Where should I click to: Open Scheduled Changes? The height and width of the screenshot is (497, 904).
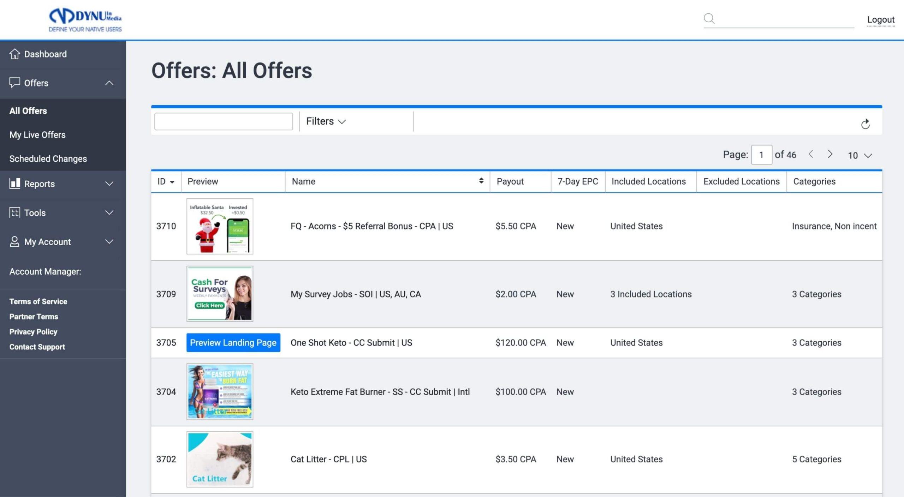pos(48,159)
